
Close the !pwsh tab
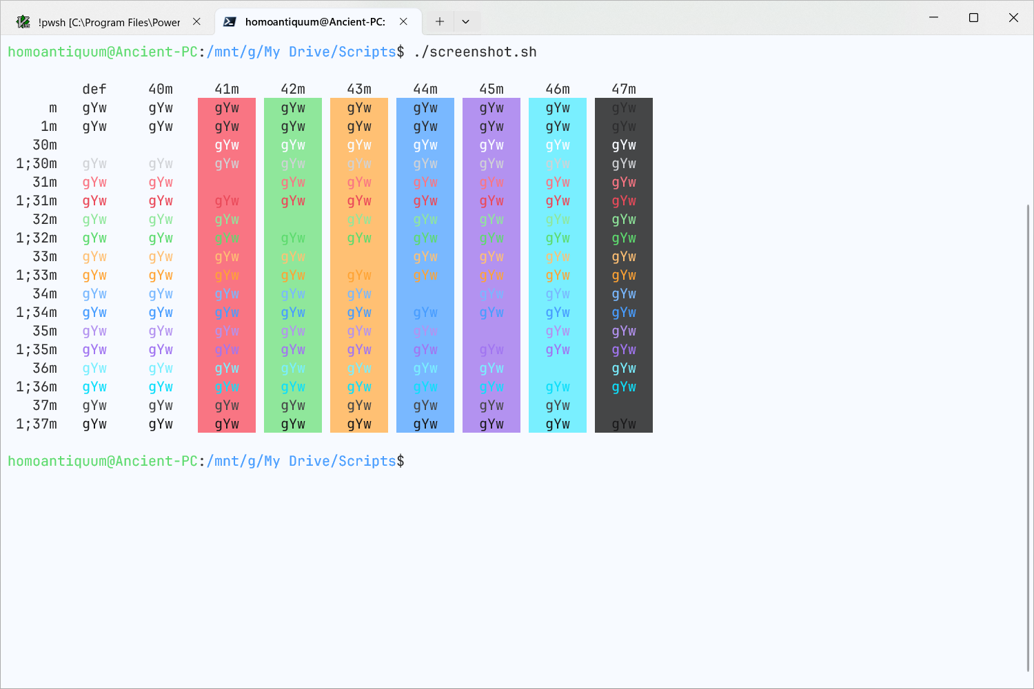(196, 22)
